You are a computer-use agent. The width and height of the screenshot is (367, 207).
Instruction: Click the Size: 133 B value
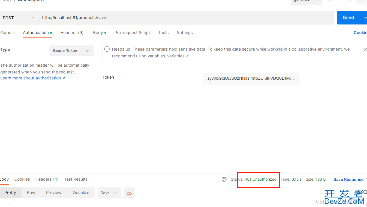[316, 179]
